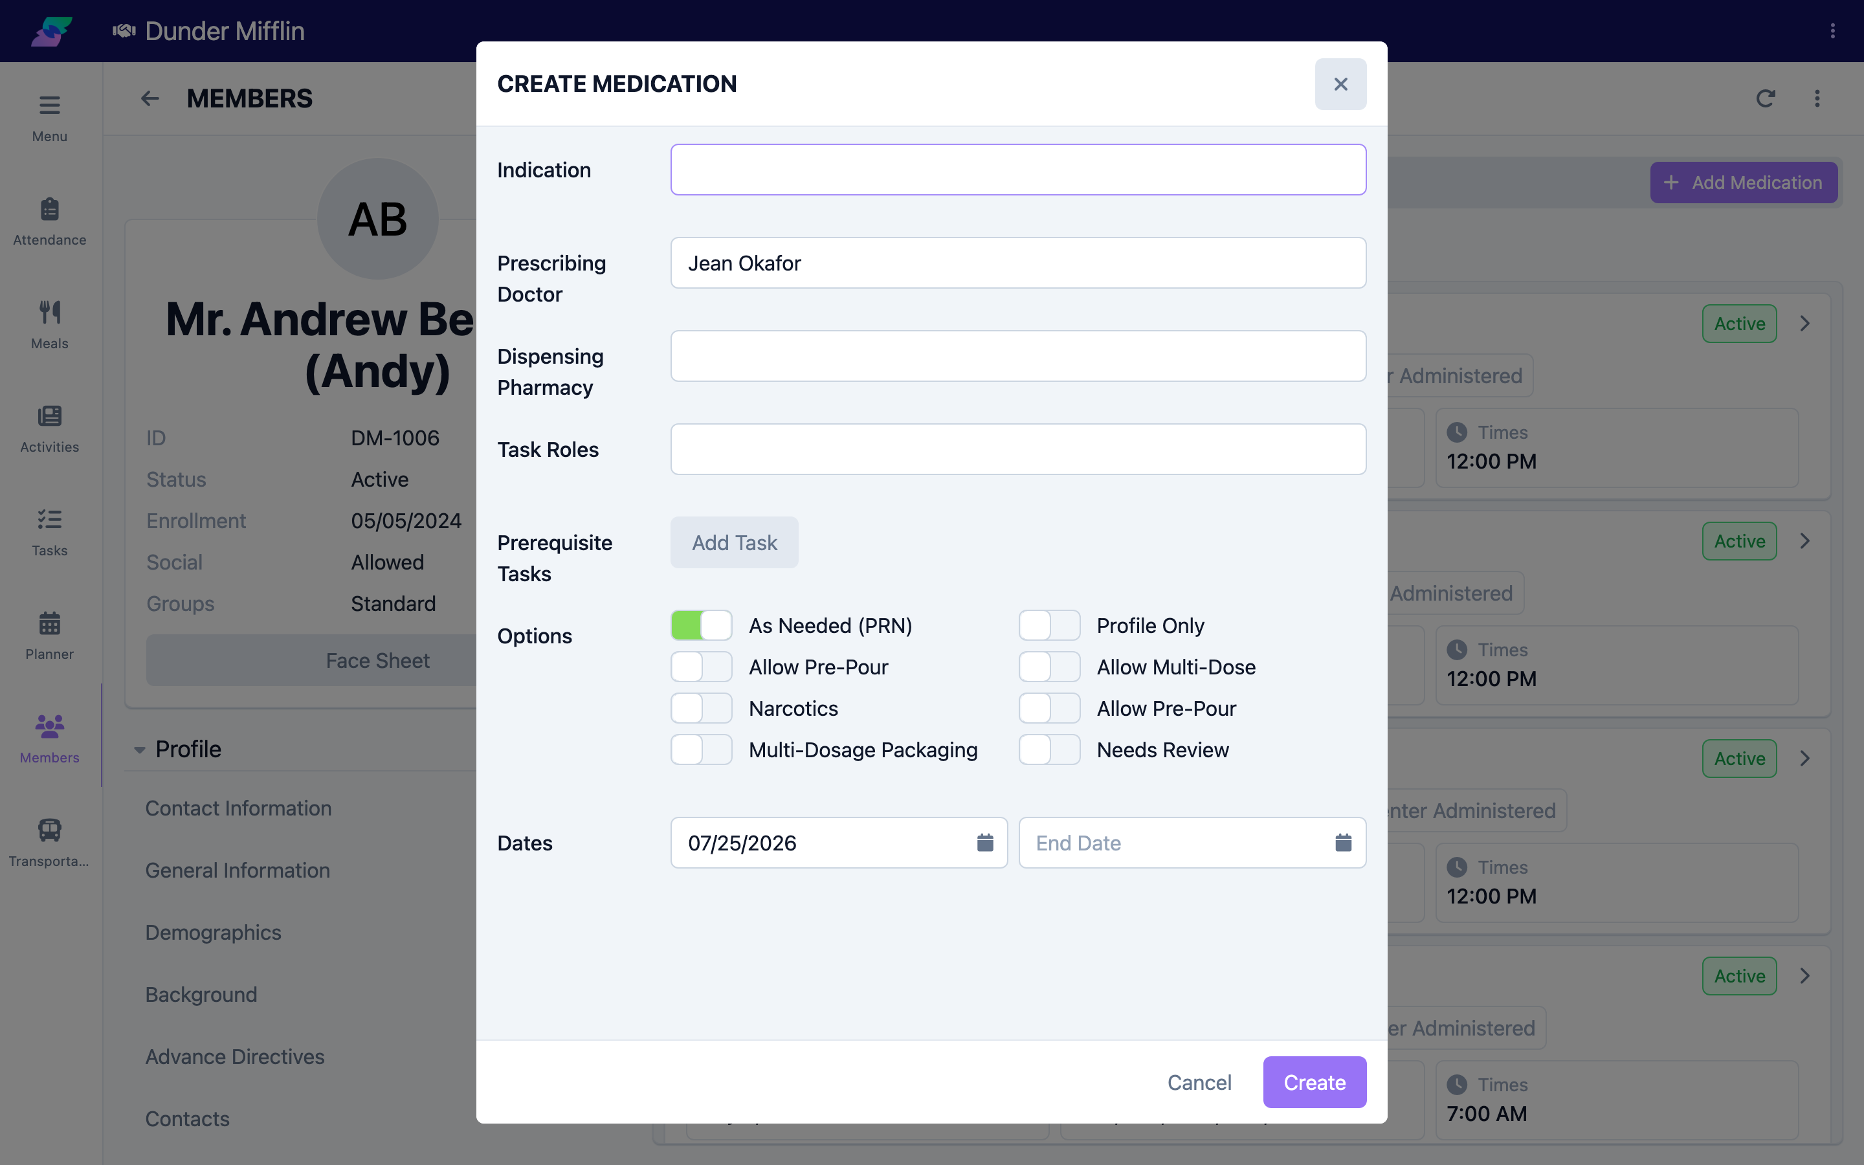Open Demographics profile item
This screenshot has width=1864, height=1165.
point(214,932)
